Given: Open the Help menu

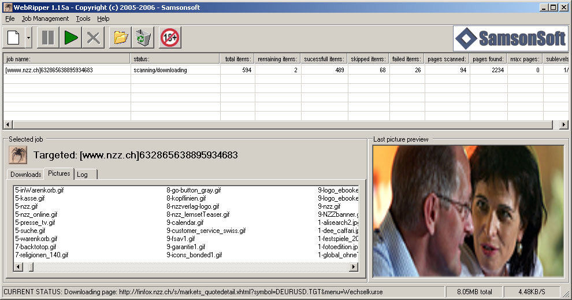Looking at the screenshot, I should [103, 18].
